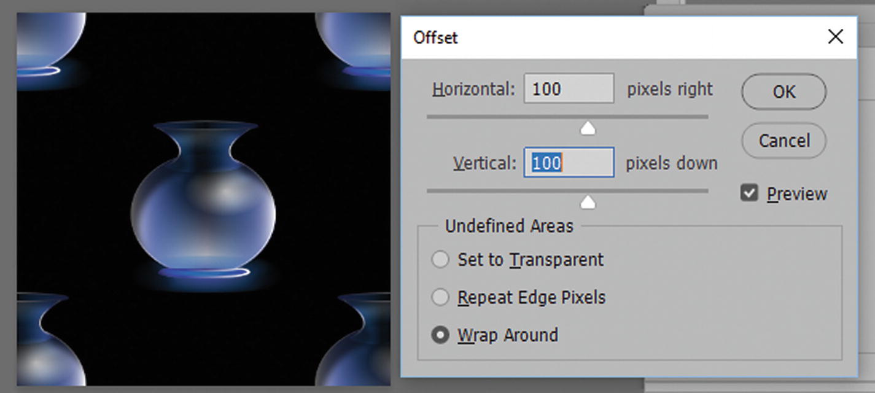Image resolution: width=875 pixels, height=393 pixels.
Task: Select the Wrap Around radio button
Action: (440, 335)
